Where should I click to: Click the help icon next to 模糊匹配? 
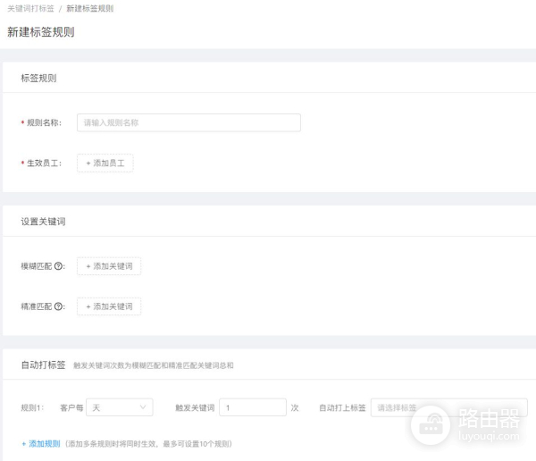(x=58, y=266)
